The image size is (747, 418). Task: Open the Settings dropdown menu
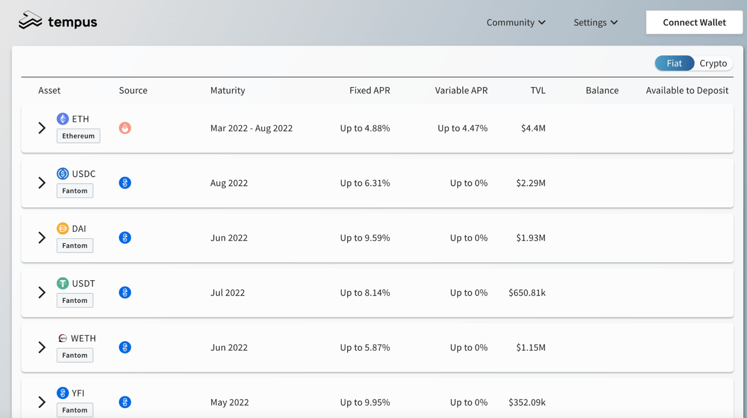pyautogui.click(x=595, y=22)
